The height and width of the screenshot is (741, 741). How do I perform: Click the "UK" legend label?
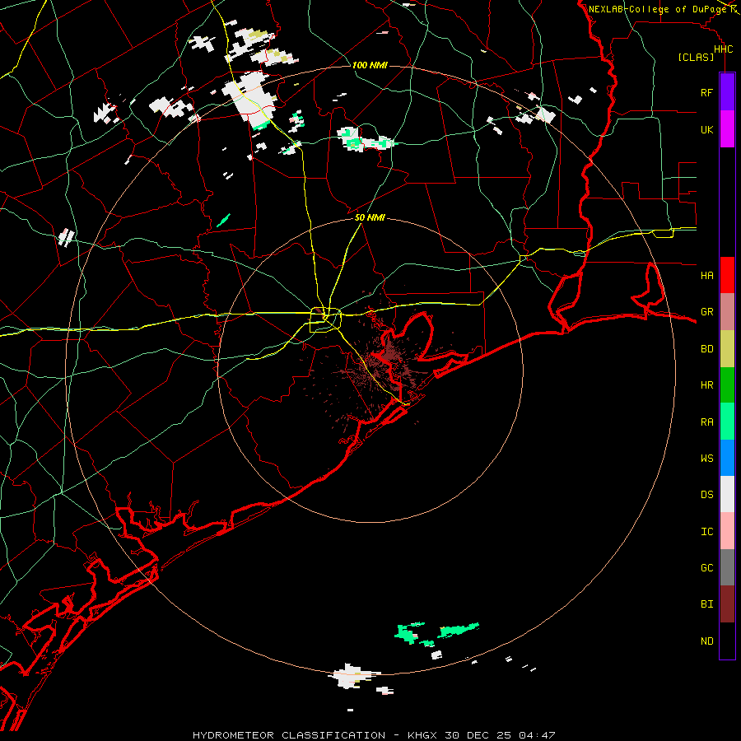[x=706, y=129]
